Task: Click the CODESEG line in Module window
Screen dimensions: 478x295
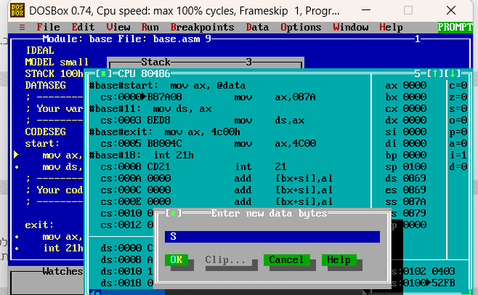Action: tap(46, 132)
